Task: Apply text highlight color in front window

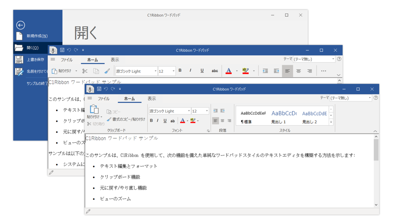Action: click(193, 121)
